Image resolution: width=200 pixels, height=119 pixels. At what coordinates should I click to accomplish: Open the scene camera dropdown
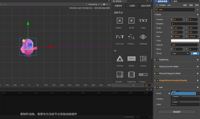click(105, 4)
